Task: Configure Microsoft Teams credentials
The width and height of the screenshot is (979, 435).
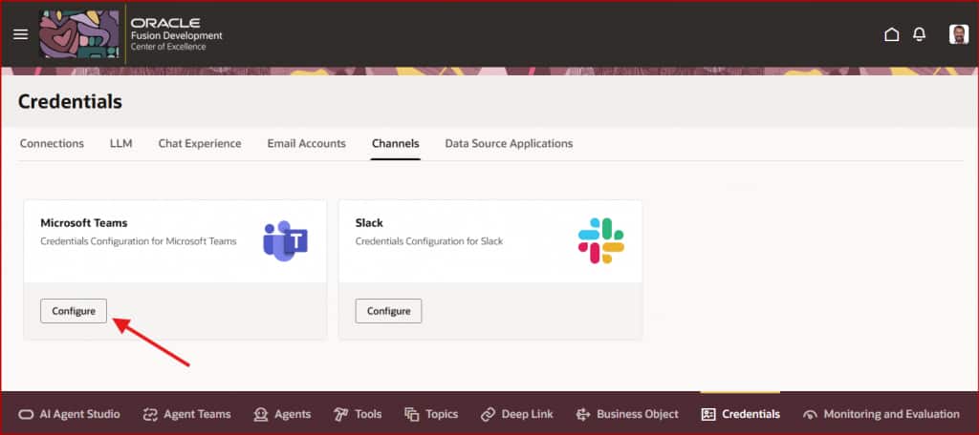Action: point(74,311)
